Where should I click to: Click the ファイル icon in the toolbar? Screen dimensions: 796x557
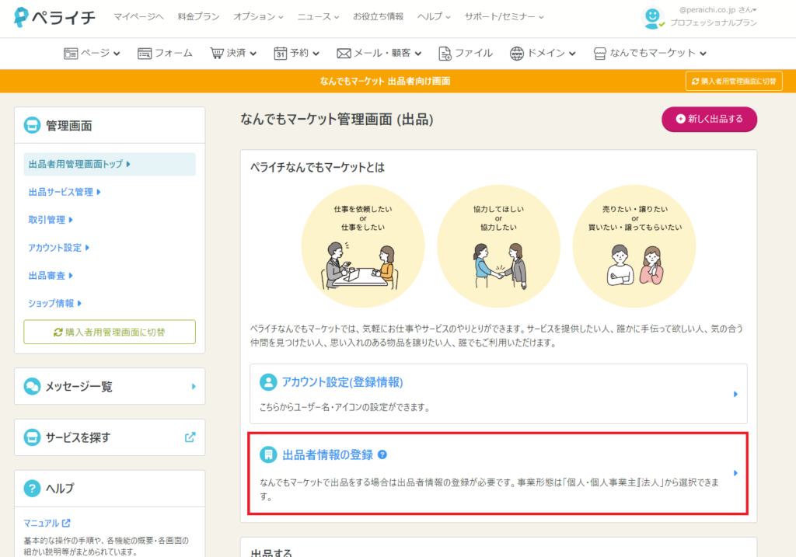pos(445,54)
